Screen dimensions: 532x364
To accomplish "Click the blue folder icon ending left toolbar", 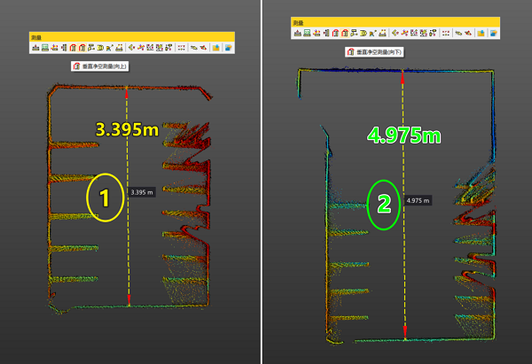I will pyautogui.click(x=228, y=48).
